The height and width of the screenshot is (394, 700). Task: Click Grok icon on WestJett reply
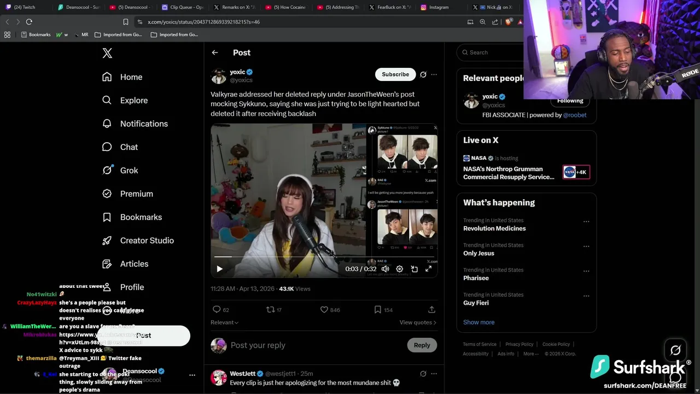pos(423,374)
